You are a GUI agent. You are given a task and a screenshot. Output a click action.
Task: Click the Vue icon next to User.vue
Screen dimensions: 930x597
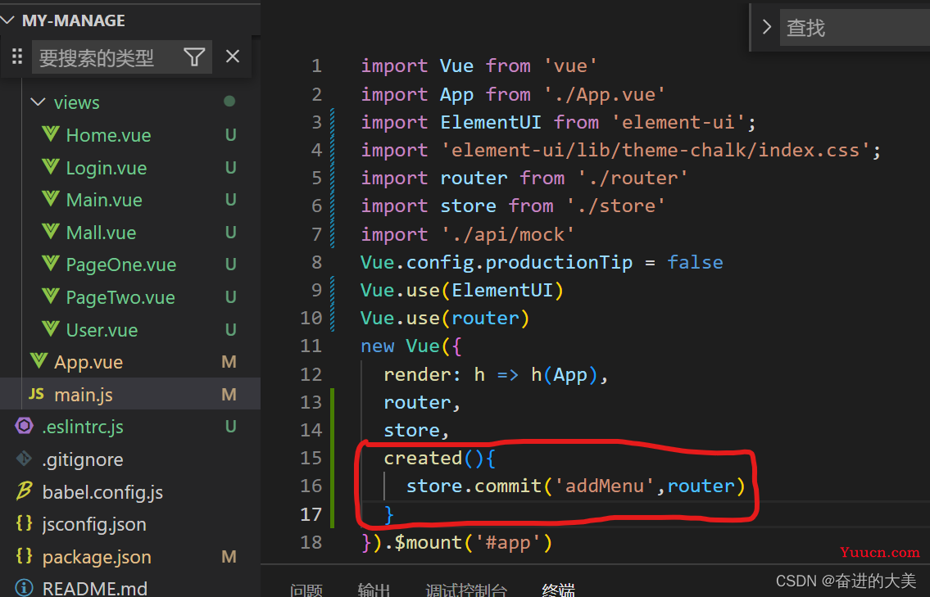pos(51,328)
